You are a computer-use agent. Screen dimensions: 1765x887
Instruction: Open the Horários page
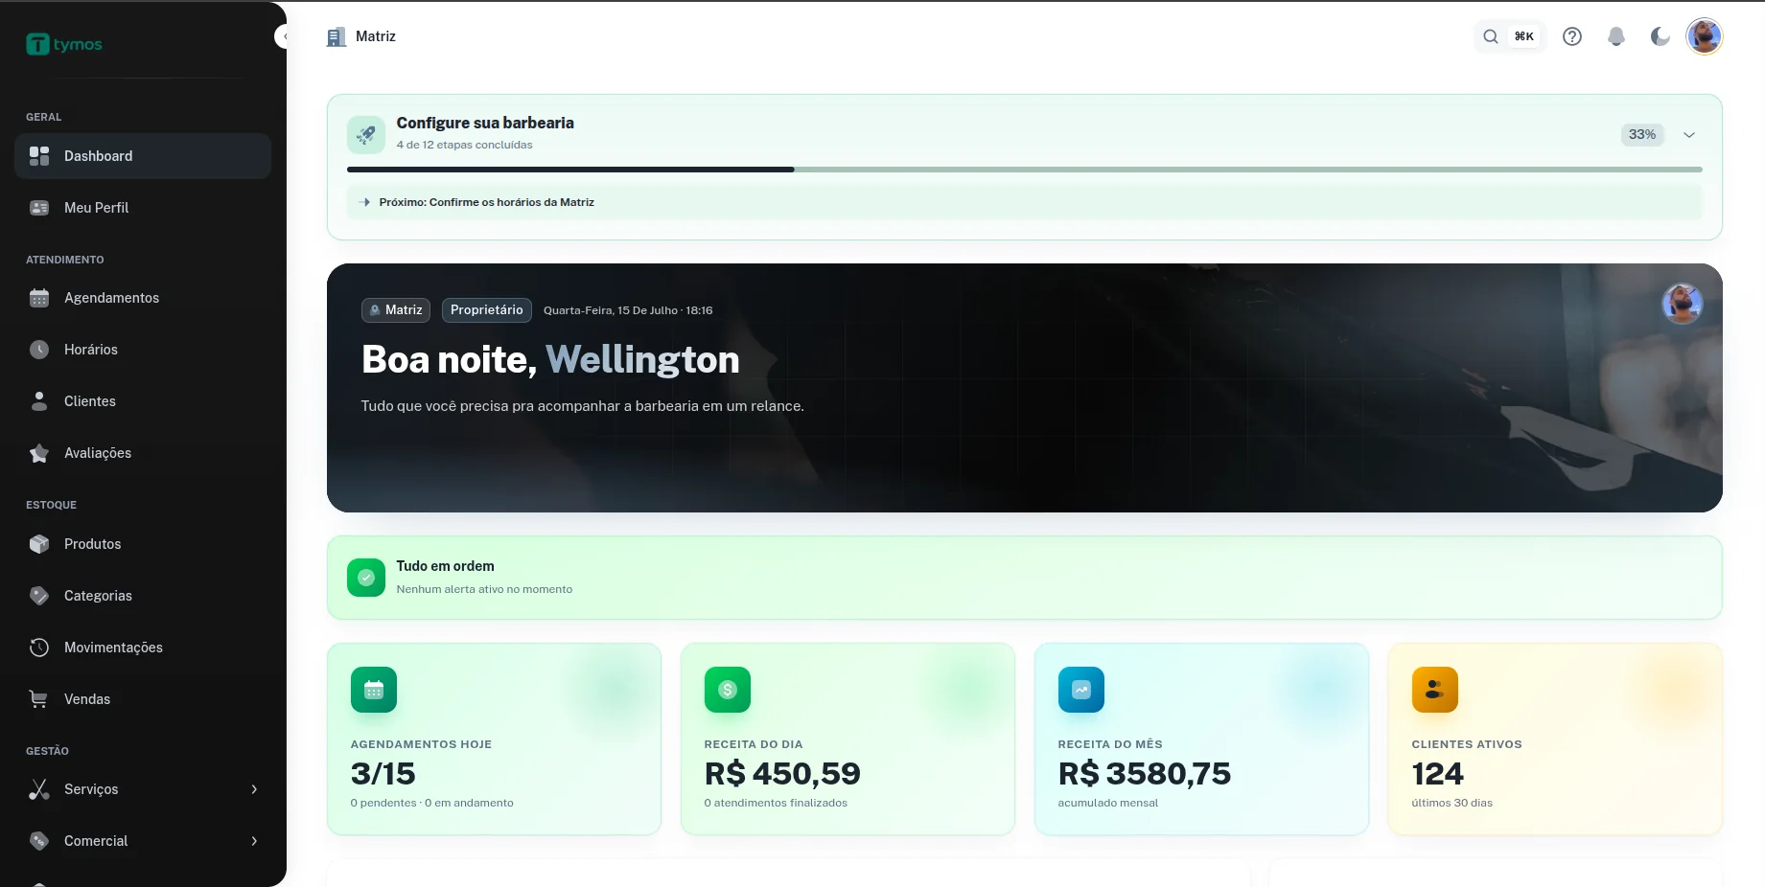click(143, 350)
